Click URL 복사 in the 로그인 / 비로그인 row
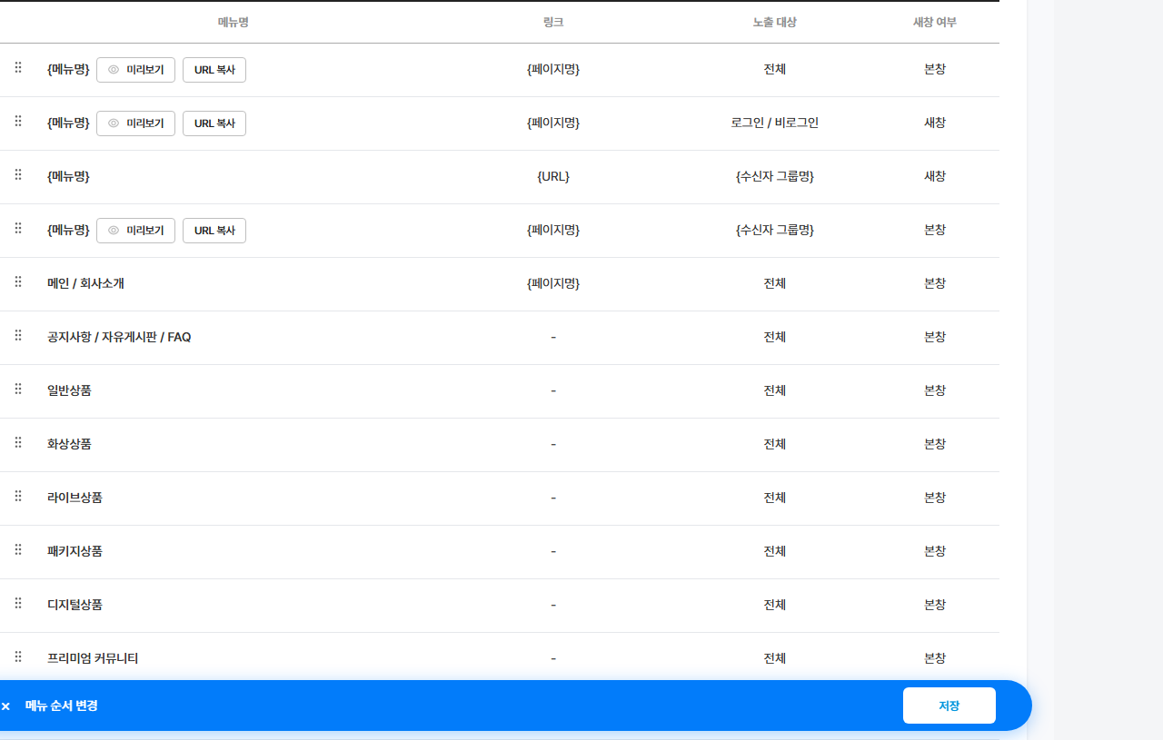Viewport: 1163px width, 740px height. click(x=214, y=123)
